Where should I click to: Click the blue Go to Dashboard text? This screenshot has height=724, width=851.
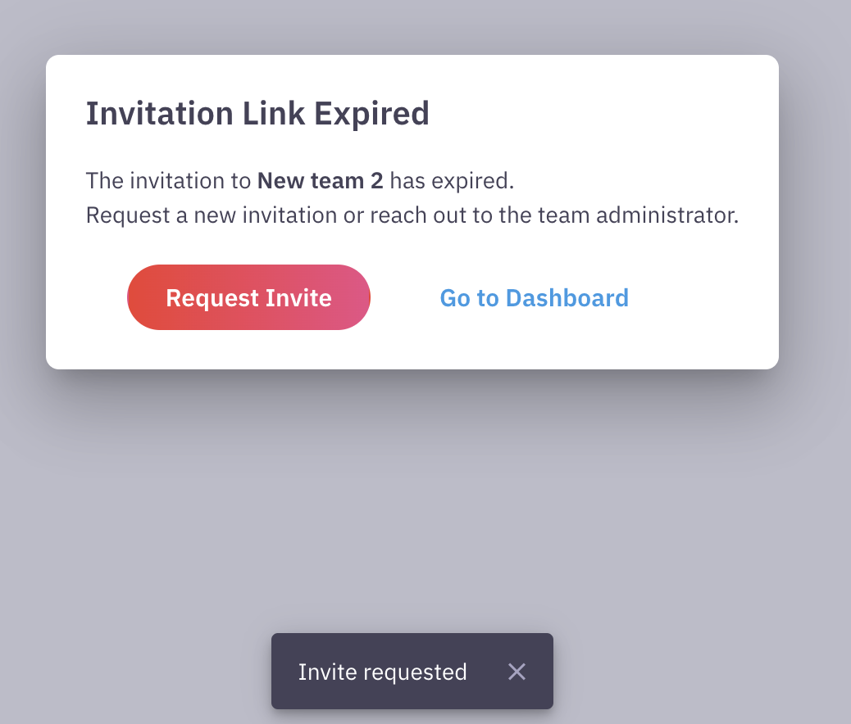point(534,297)
